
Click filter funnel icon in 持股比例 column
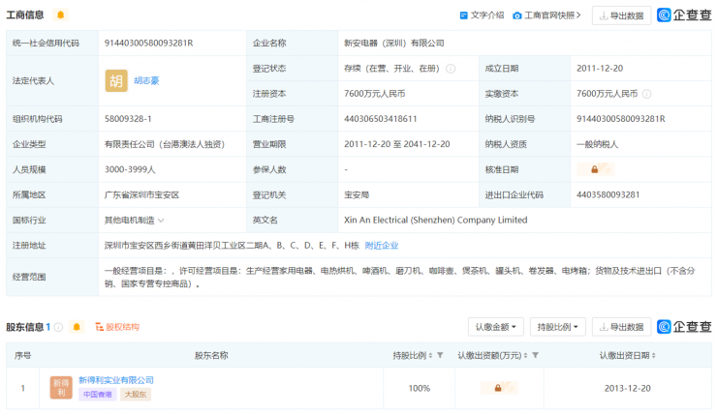click(440, 355)
